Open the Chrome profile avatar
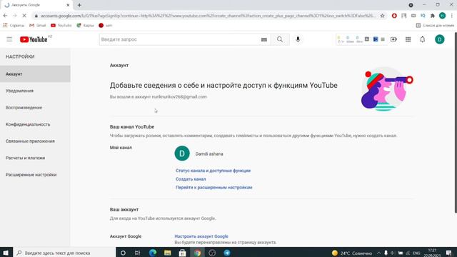This screenshot has width=457, height=257. pos(442,16)
